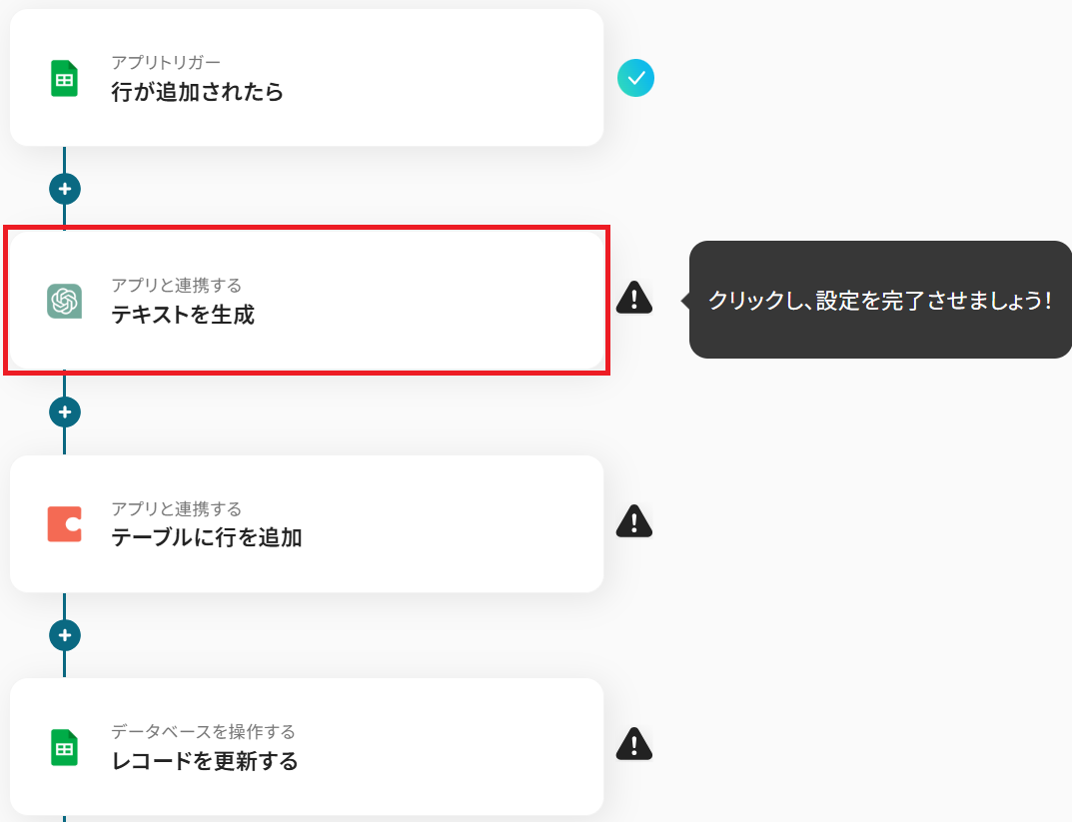Click warning icon next to レコードを更新する
Image resolution: width=1072 pixels, height=822 pixels.
click(633, 744)
